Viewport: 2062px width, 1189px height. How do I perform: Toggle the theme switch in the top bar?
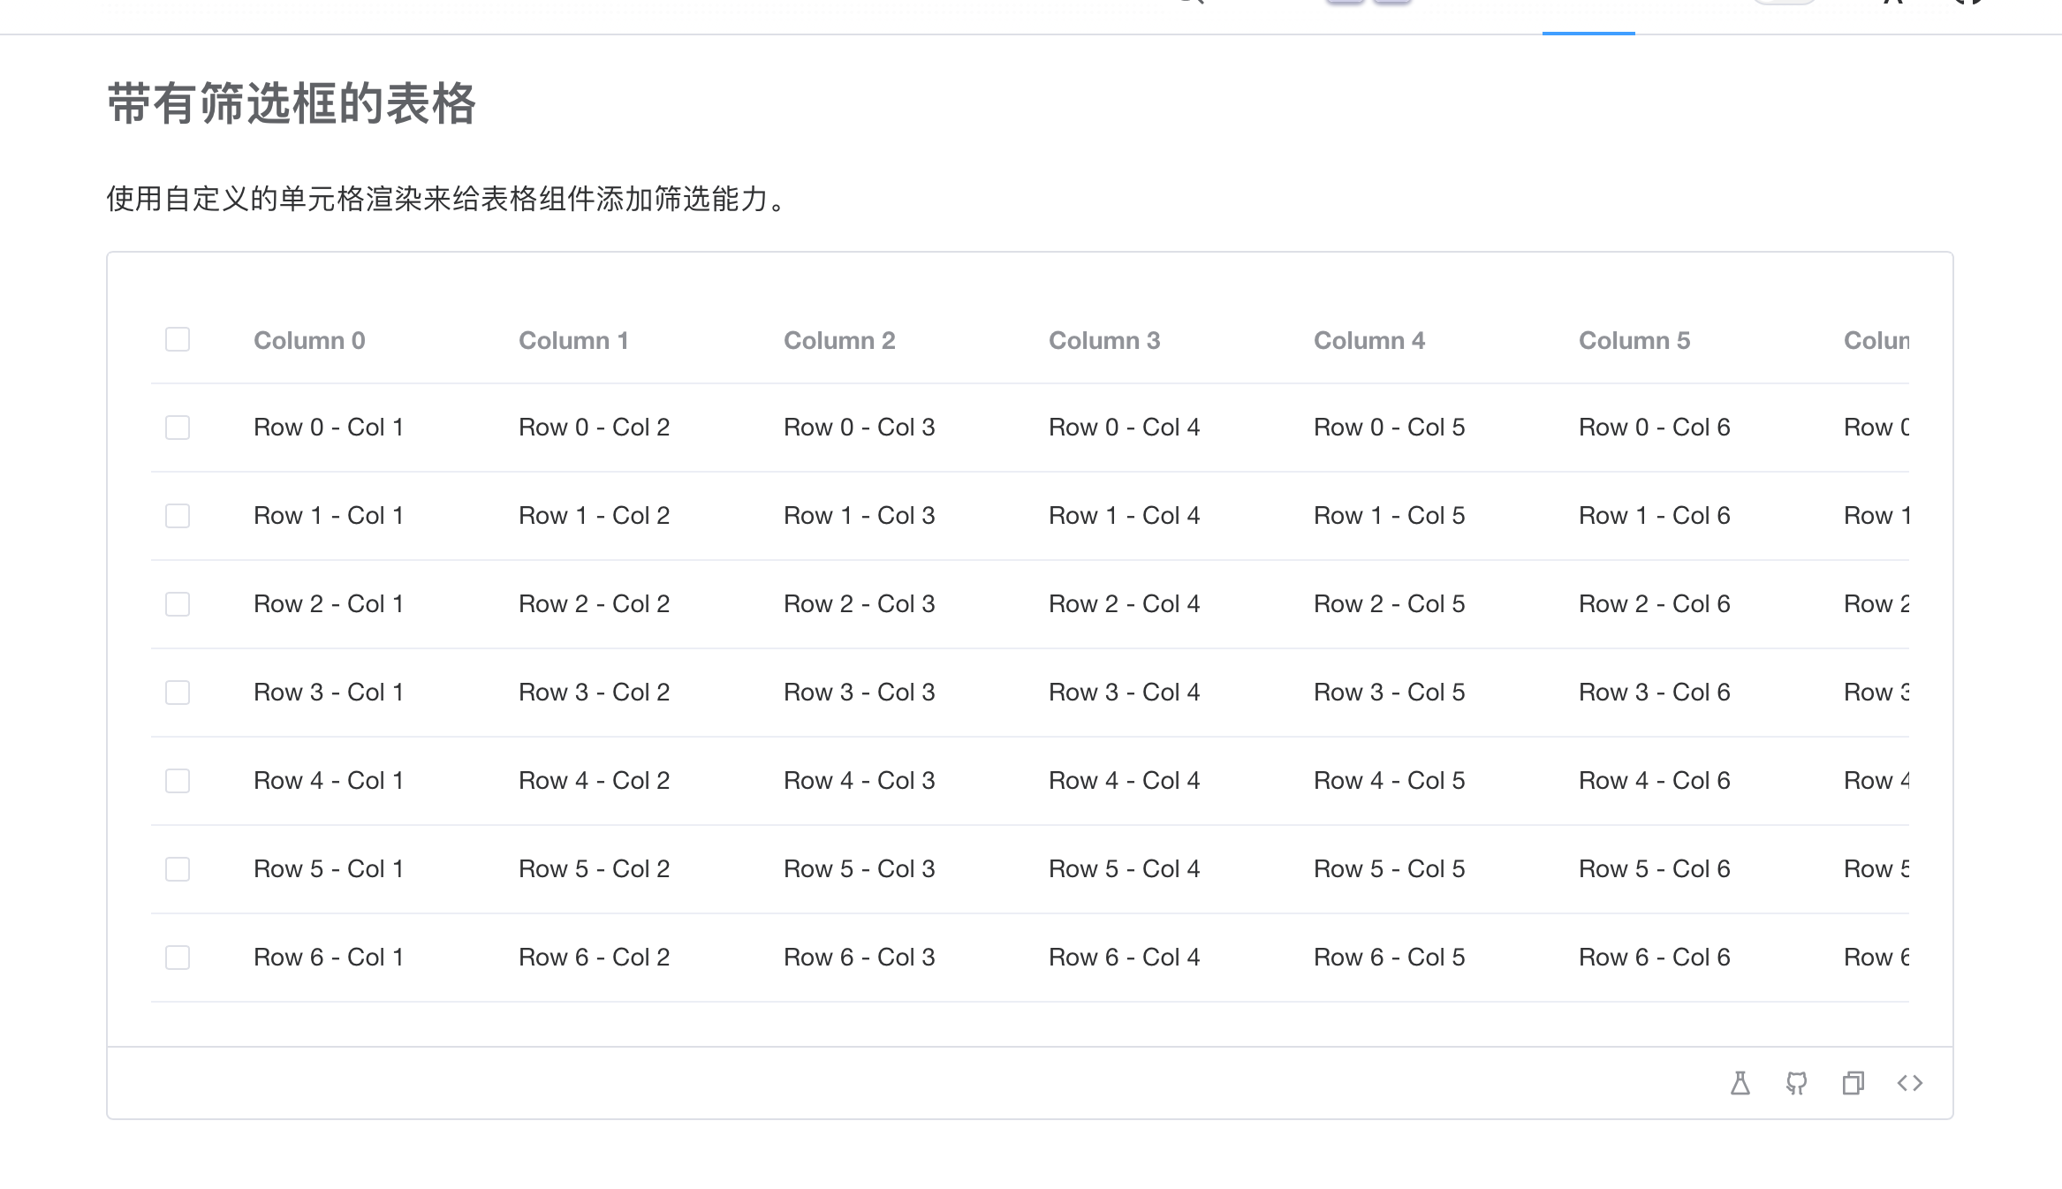tap(1786, 4)
